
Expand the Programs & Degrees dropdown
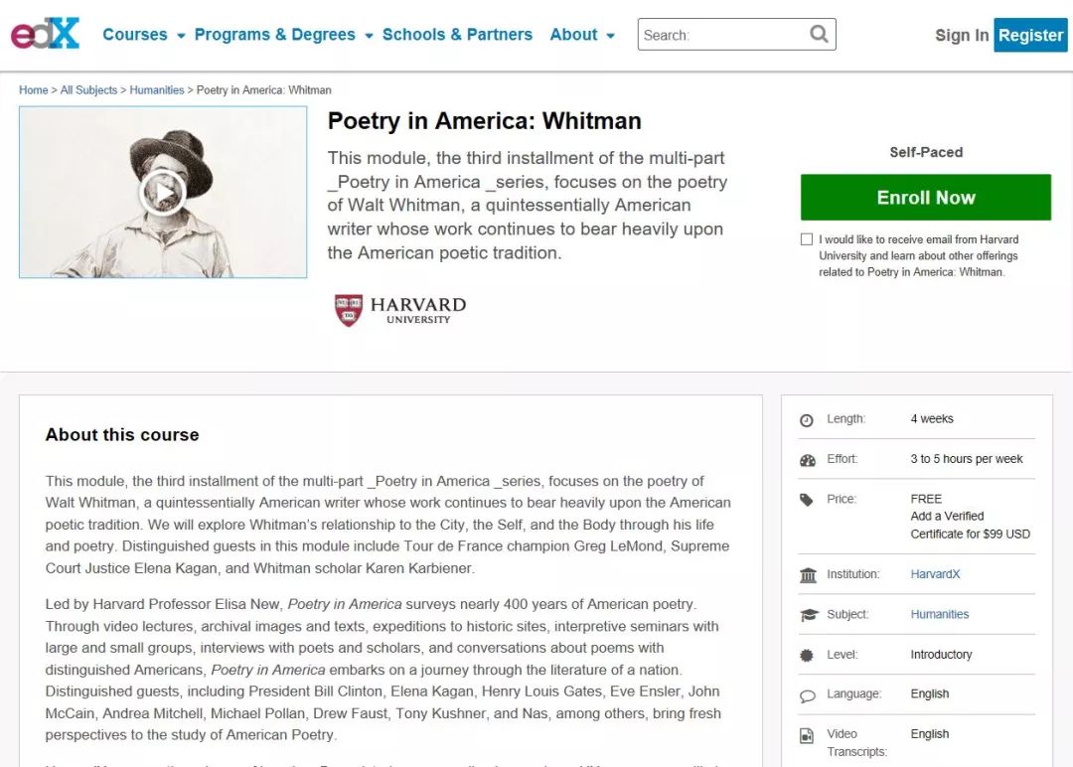(283, 35)
